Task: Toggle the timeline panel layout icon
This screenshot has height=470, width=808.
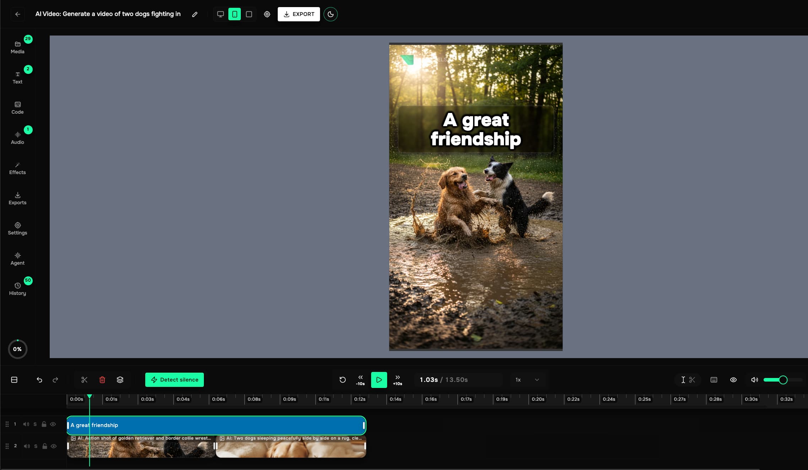Action: 14,380
